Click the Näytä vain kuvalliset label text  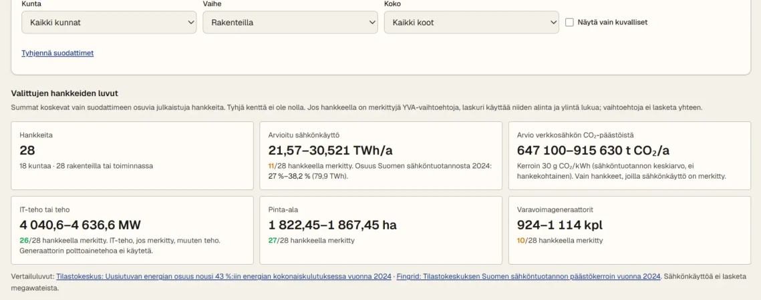pos(613,22)
